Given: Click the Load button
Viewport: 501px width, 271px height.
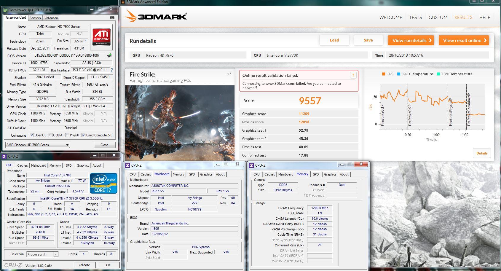Looking at the screenshot, I should pos(334,40).
